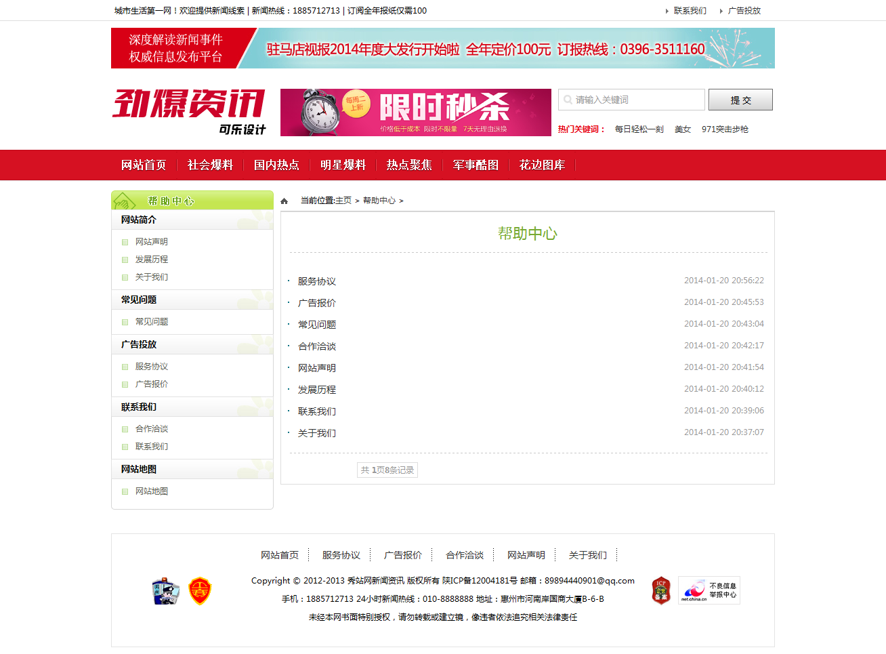Click the police badge icon in footer
Viewport: 886px width, 654px height.
coord(165,591)
